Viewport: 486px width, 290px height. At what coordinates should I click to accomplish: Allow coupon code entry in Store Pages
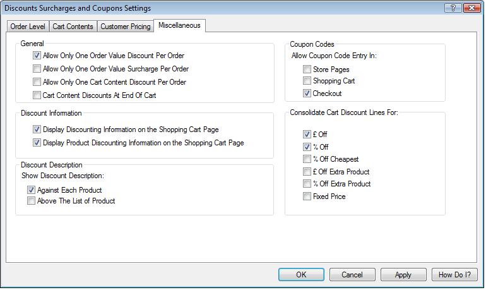coord(307,69)
